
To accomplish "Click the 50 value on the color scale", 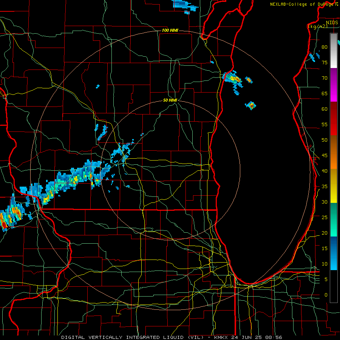I will [x=325, y=140].
